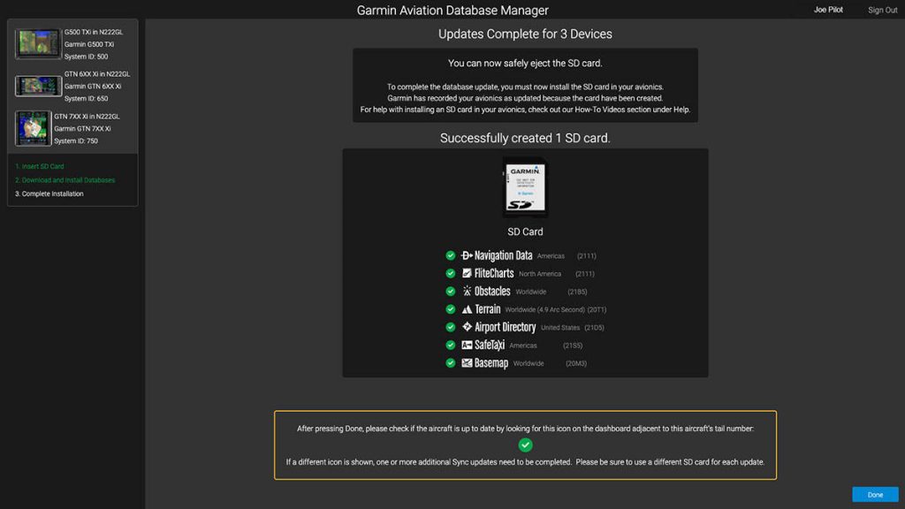This screenshot has width=905, height=509.
Task: Select the Basemap globe icon
Action: [466, 362]
